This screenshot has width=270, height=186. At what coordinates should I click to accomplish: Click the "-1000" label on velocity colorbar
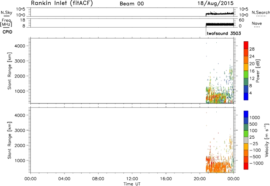pos(256,163)
